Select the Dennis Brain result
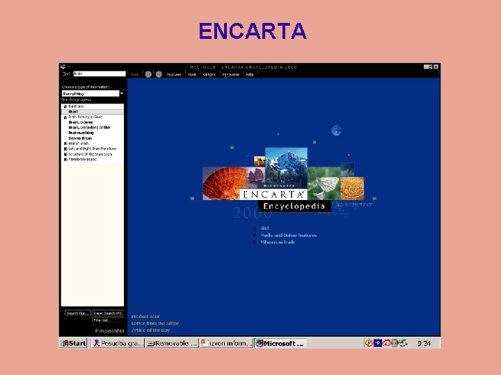The image size is (501, 375). tap(93, 138)
